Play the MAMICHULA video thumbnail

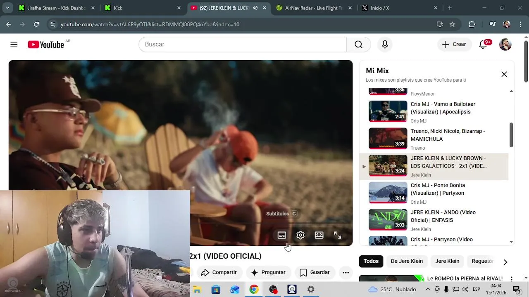point(388,139)
